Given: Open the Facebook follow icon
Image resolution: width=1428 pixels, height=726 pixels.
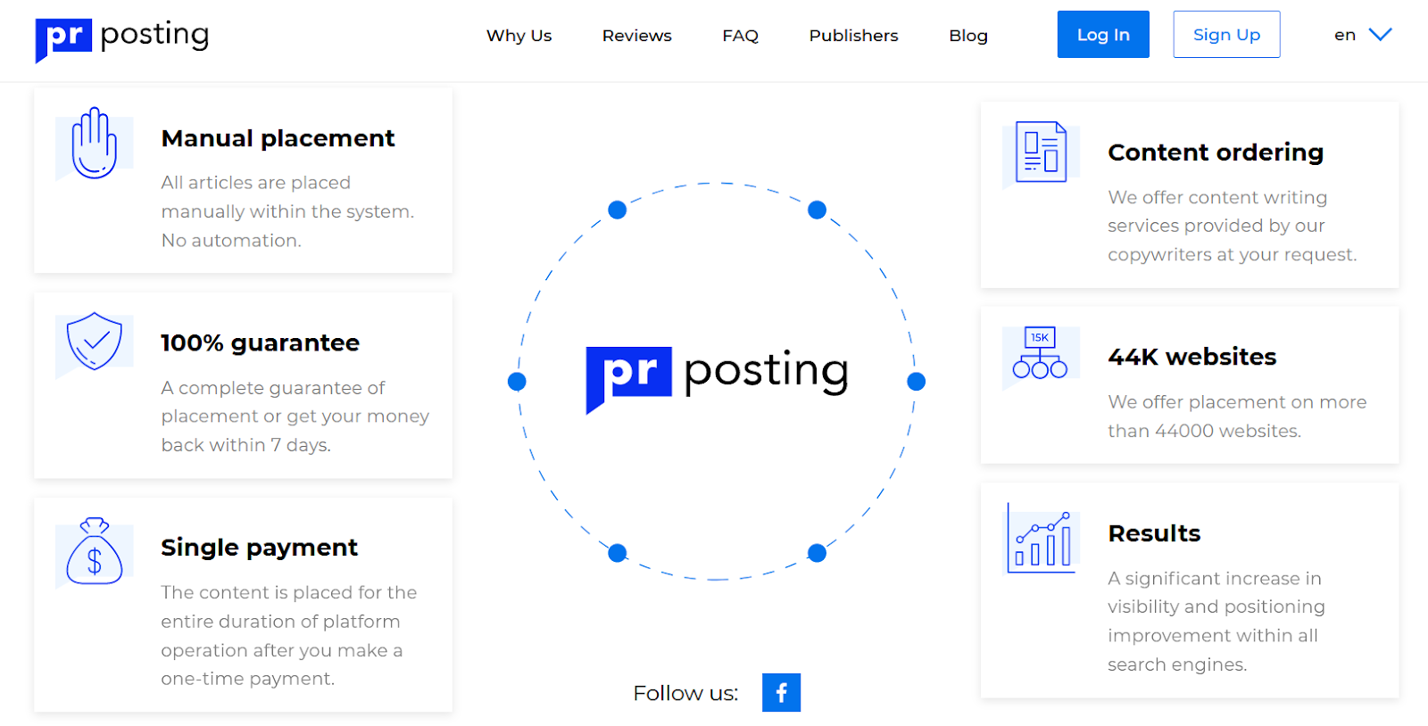Looking at the screenshot, I should pyautogui.click(x=781, y=693).
